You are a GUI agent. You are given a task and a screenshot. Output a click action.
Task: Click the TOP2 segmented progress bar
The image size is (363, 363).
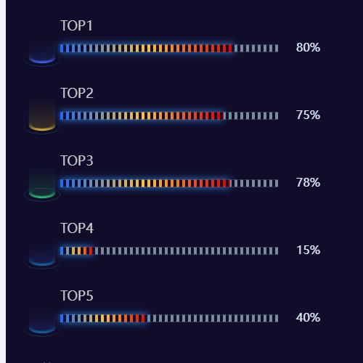pyautogui.click(x=169, y=115)
